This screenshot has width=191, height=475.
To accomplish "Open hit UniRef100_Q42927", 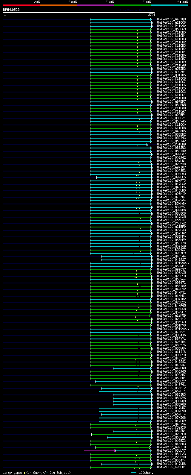I will (x=171, y=259).
